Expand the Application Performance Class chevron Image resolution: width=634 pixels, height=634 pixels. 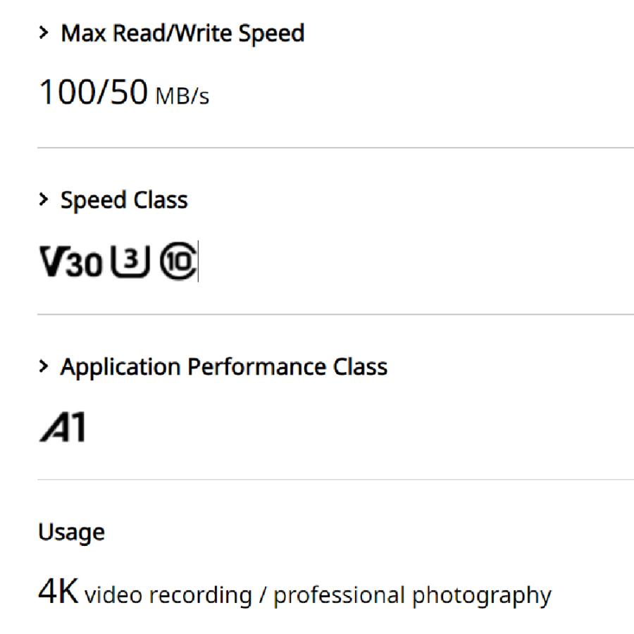click(44, 366)
